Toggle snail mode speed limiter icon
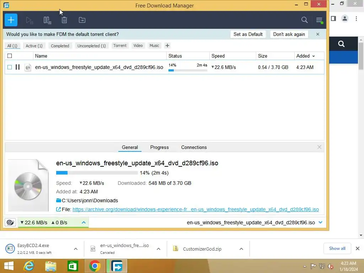The width and height of the screenshot is (364, 273). coord(10,223)
